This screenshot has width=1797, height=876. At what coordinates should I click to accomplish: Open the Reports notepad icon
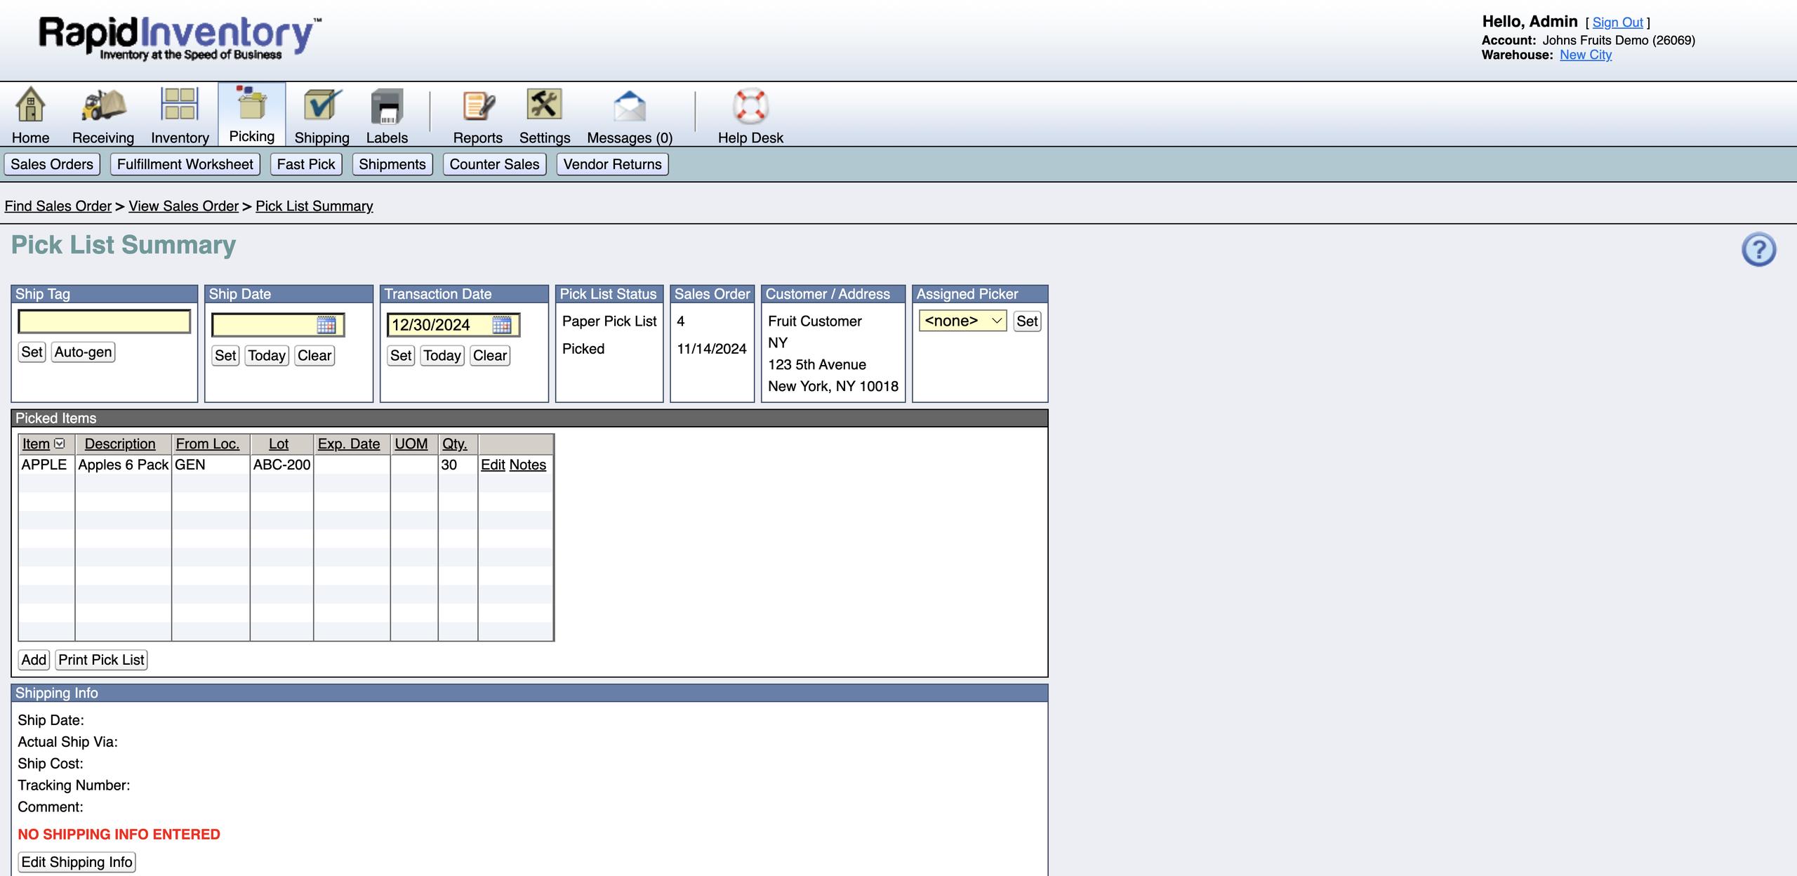pos(478,107)
